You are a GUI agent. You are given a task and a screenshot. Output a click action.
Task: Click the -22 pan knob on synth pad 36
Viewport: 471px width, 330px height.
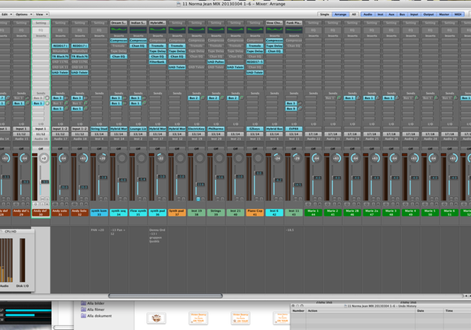click(160, 158)
